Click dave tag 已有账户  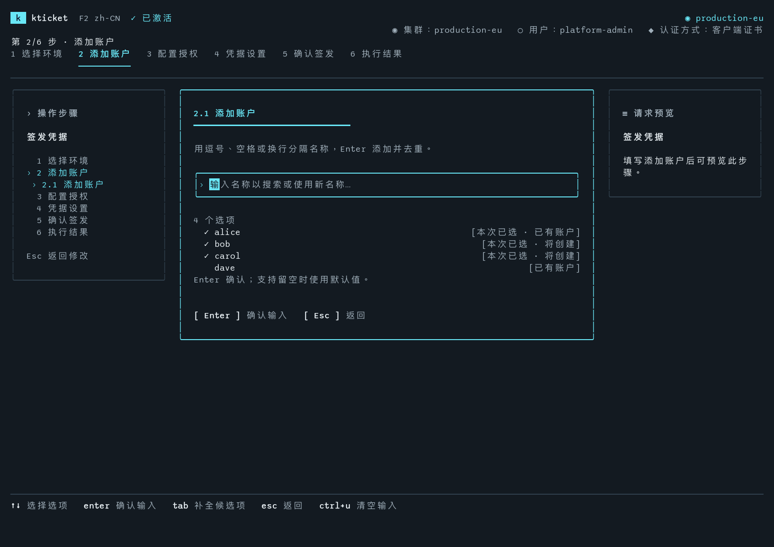pos(555,268)
